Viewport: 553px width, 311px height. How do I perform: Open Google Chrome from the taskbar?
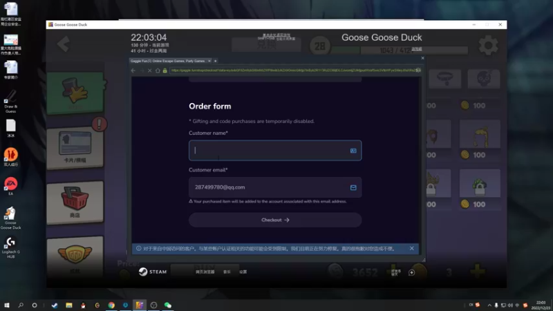[111, 305]
